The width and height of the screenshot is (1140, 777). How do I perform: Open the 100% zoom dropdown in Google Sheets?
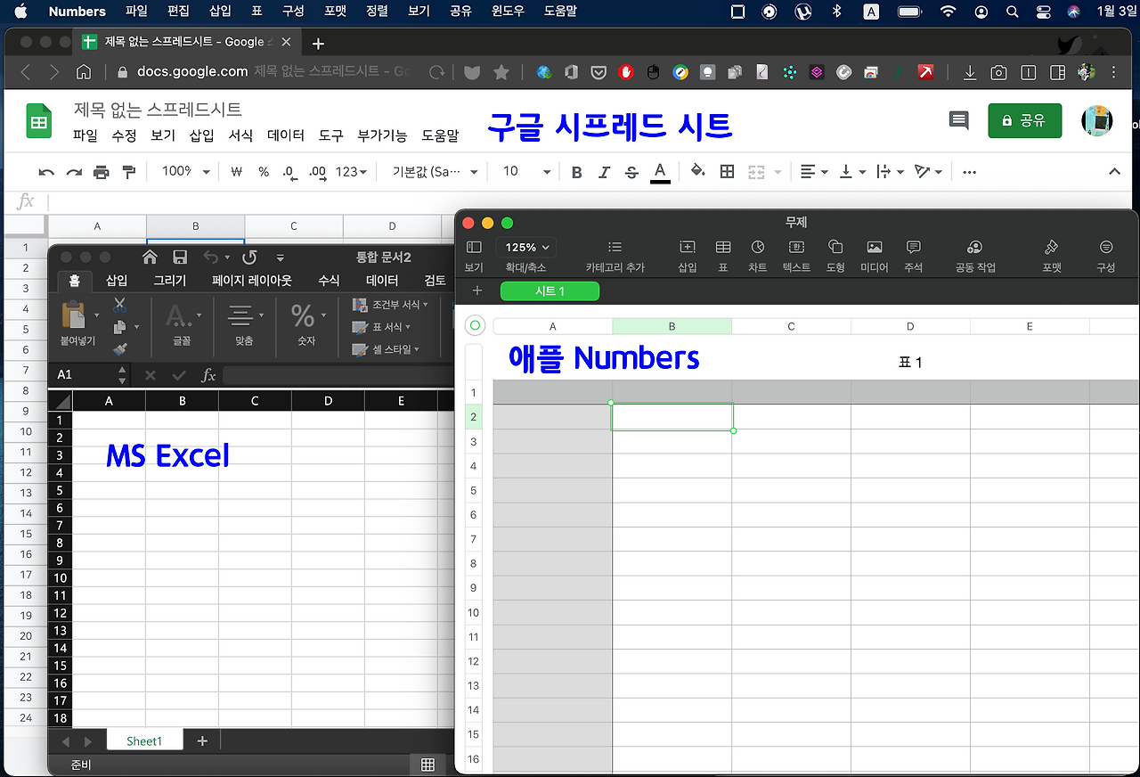pyautogui.click(x=186, y=172)
